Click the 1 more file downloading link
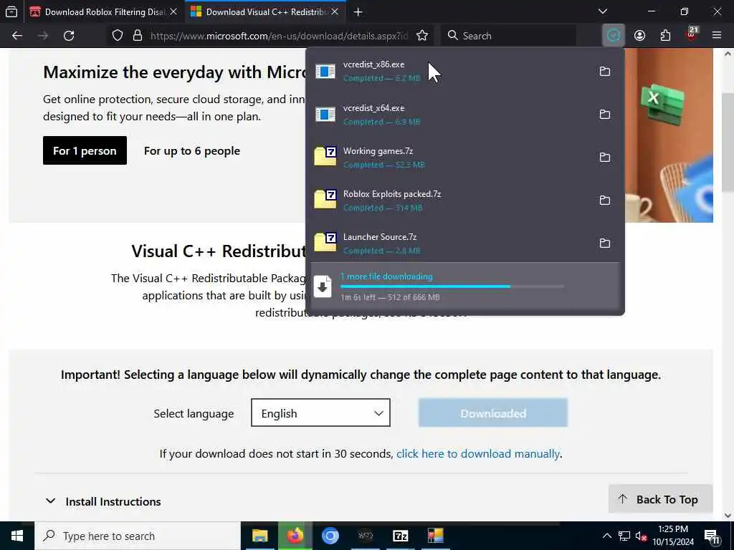The width and height of the screenshot is (734, 550). [x=386, y=276]
